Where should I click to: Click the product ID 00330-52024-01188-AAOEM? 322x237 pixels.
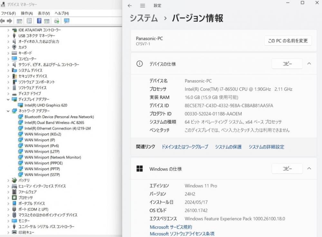click(213, 114)
